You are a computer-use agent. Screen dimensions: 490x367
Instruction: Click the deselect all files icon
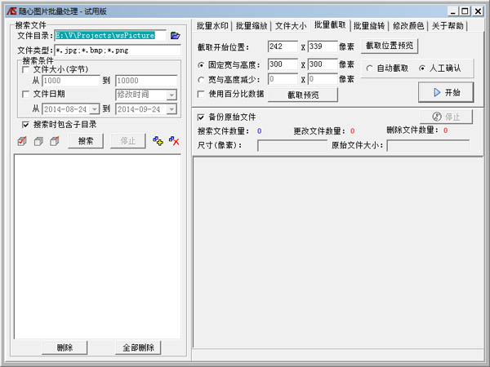click(38, 142)
